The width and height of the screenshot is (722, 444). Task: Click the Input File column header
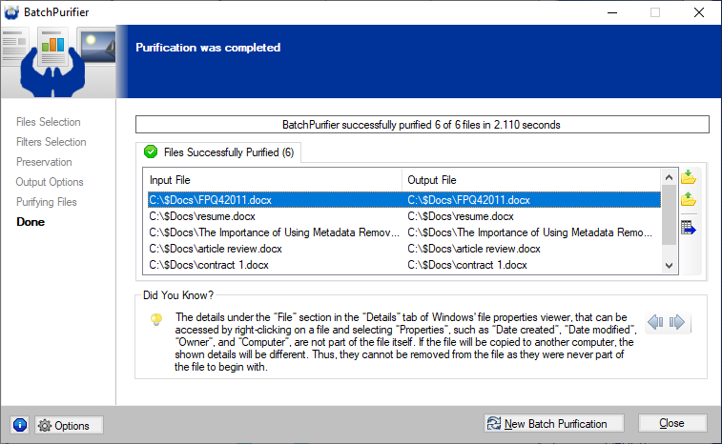point(273,180)
